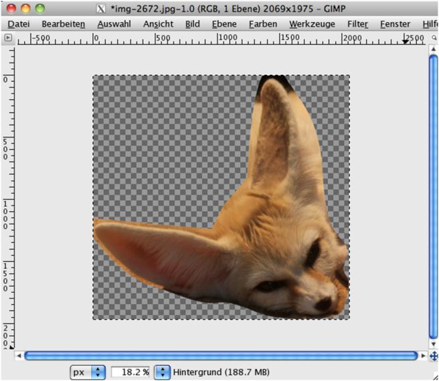Viewport: 439px width, 381px height.
Task: Toggle zoom-on-resize icon above vertical scrollbar
Action: click(x=433, y=39)
